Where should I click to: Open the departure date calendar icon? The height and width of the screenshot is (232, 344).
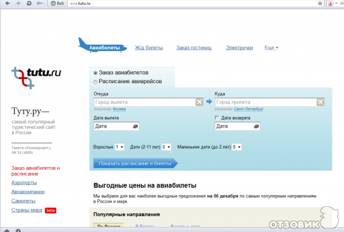(135, 126)
